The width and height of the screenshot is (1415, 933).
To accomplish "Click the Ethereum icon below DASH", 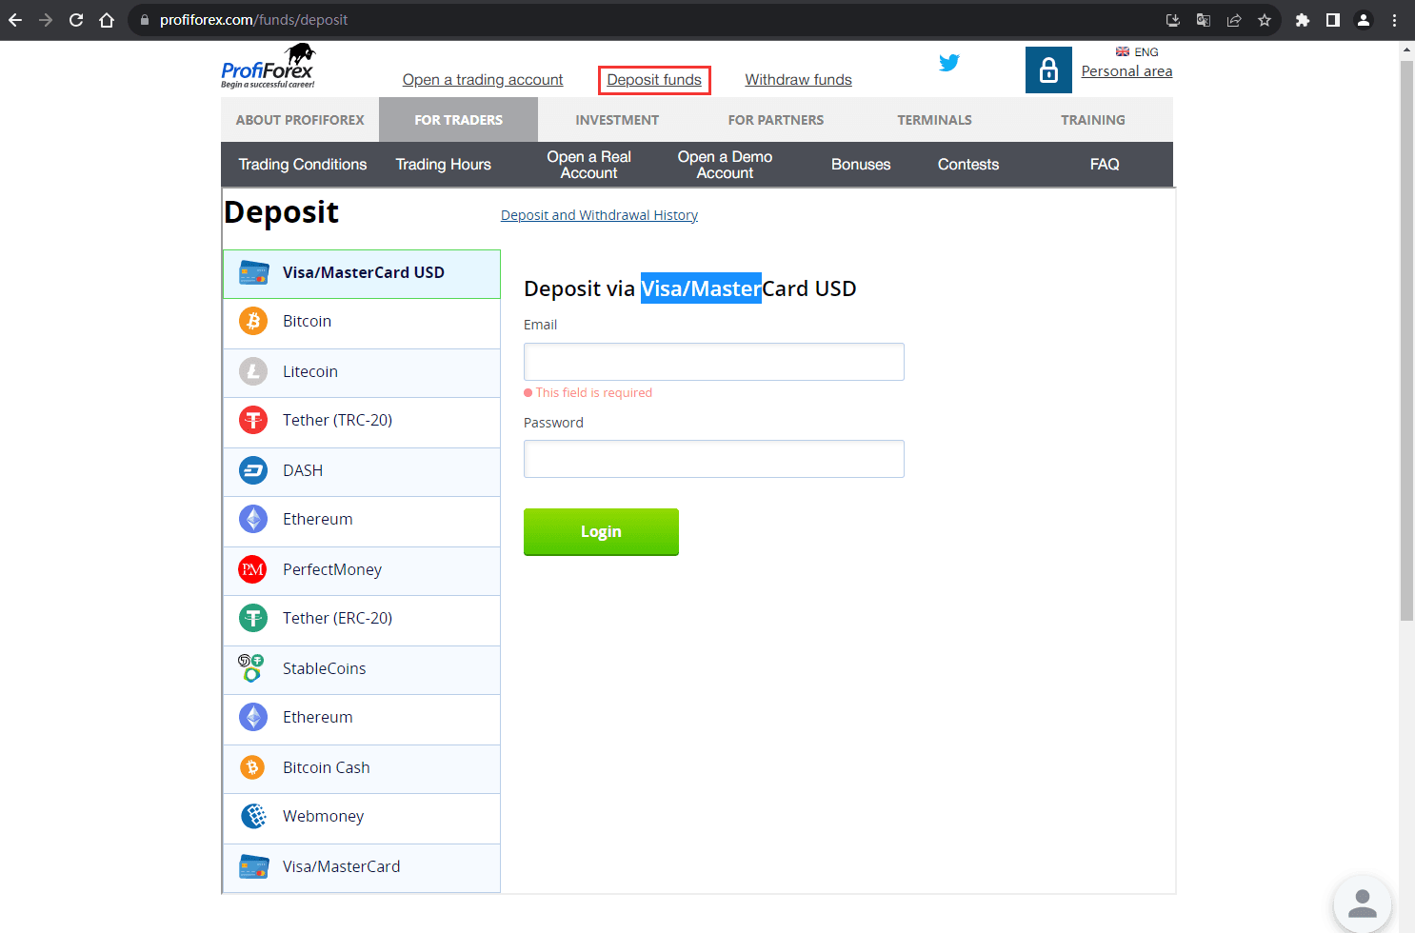I will 253,519.
